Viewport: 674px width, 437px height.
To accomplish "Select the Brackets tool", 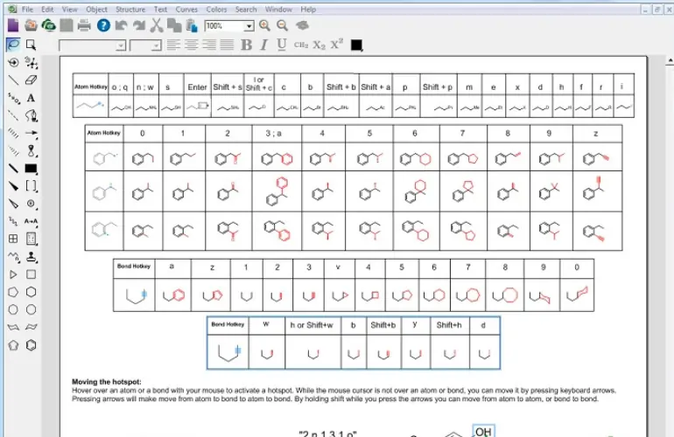I will [31, 186].
